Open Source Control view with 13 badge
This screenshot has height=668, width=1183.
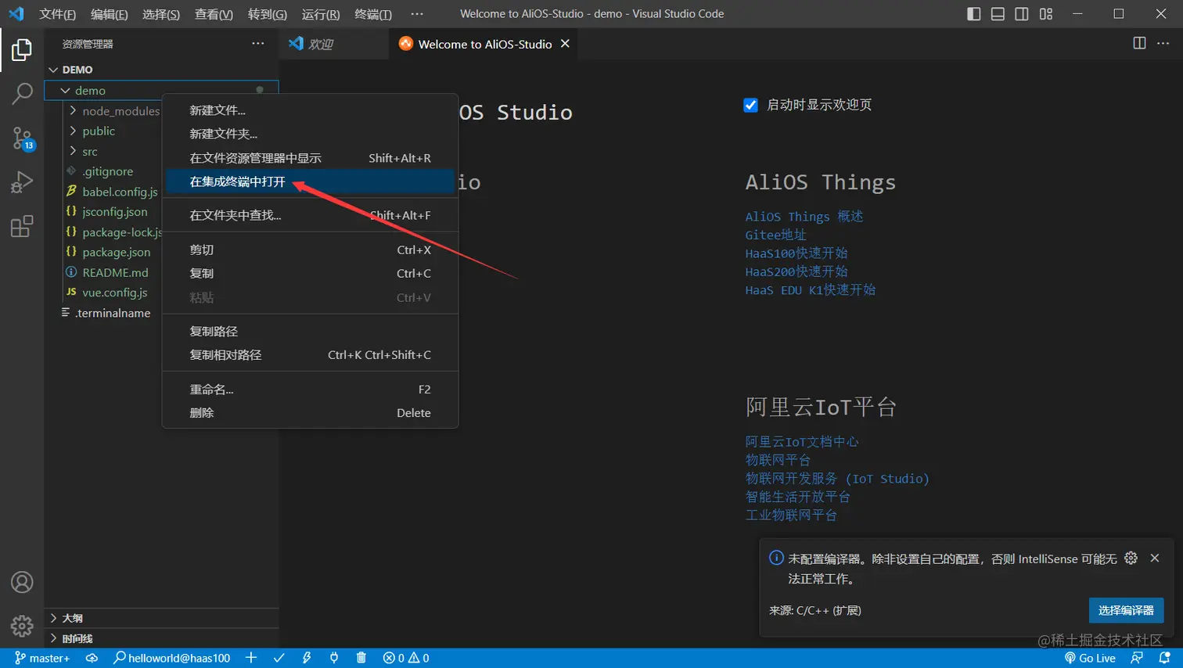tap(22, 138)
